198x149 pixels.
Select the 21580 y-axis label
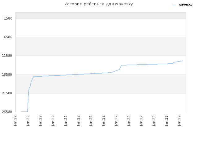coord(7,93)
